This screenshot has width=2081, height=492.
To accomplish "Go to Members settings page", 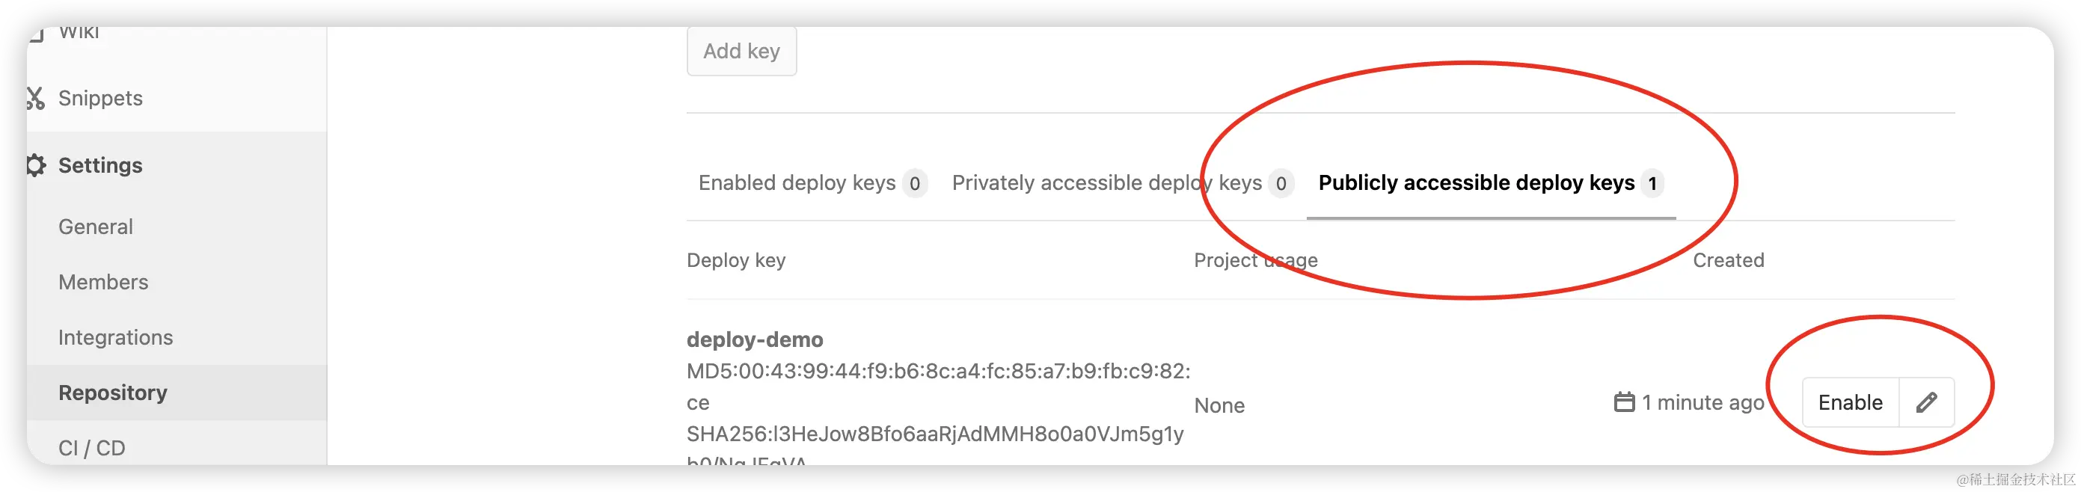I will [103, 282].
